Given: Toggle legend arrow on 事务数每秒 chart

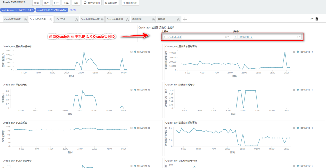Looking at the screenshot, I should (x=131, y=90).
